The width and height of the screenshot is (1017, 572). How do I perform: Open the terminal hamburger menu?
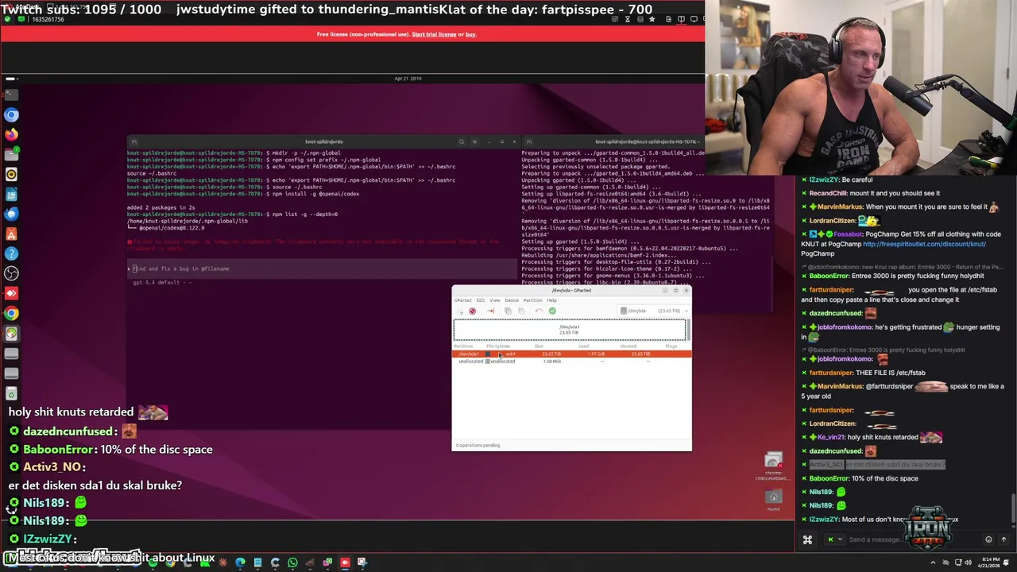click(474, 141)
